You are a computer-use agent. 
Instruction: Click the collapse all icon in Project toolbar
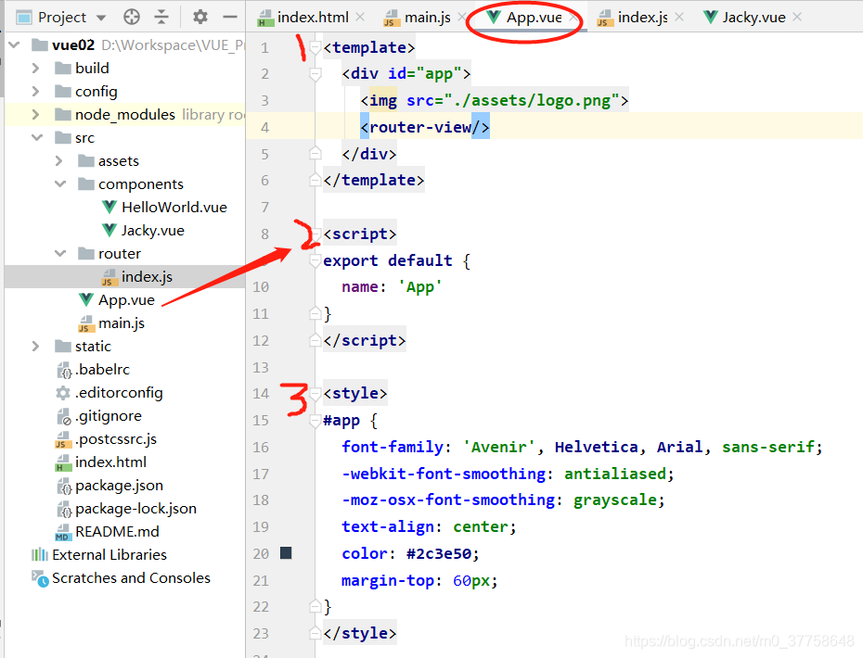[161, 17]
